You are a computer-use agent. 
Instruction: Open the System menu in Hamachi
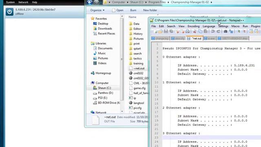[x=10, y=2]
